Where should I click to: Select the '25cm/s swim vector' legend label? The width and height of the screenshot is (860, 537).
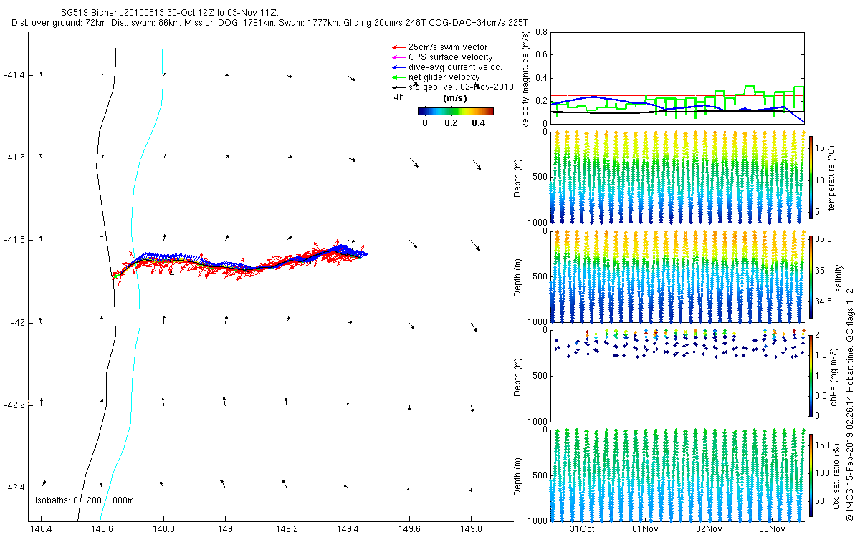click(x=448, y=47)
